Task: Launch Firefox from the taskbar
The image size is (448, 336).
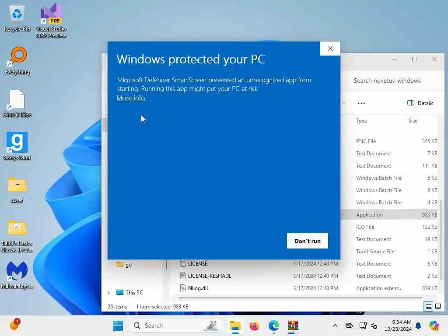Action: coord(254,325)
